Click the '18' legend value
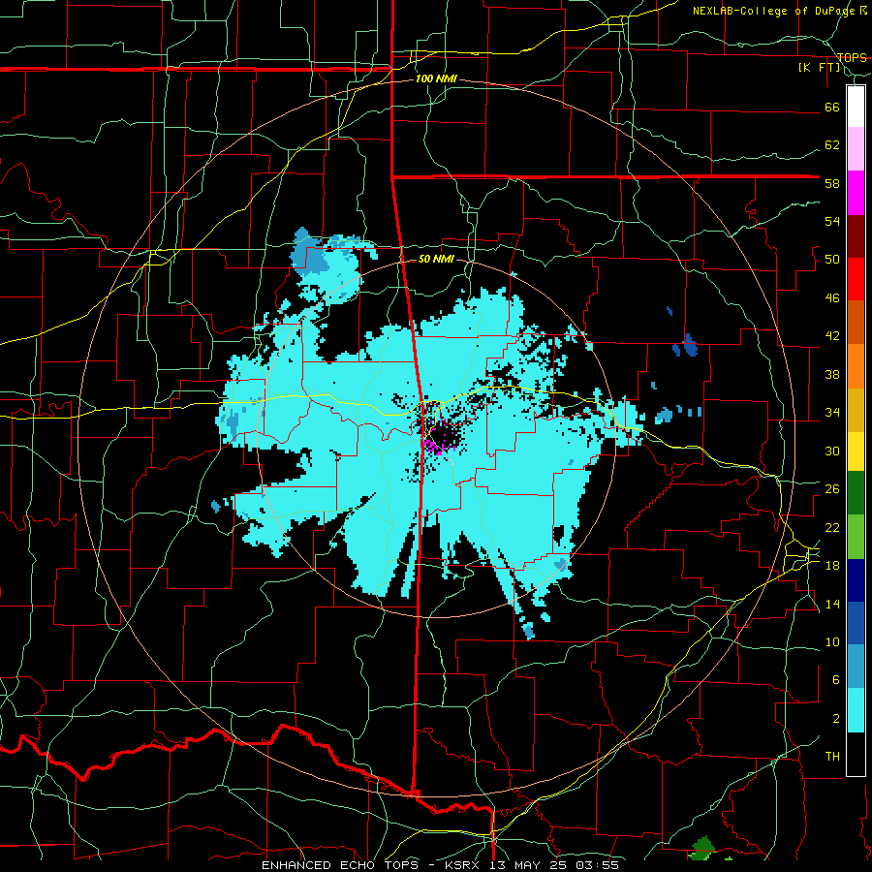This screenshot has height=872, width=872. pos(832,566)
